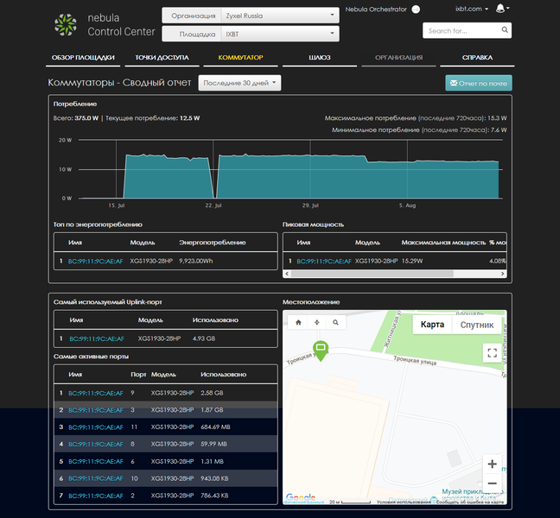Click the Отчет по почте button
The height and width of the screenshot is (518, 560).
pyautogui.click(x=478, y=83)
